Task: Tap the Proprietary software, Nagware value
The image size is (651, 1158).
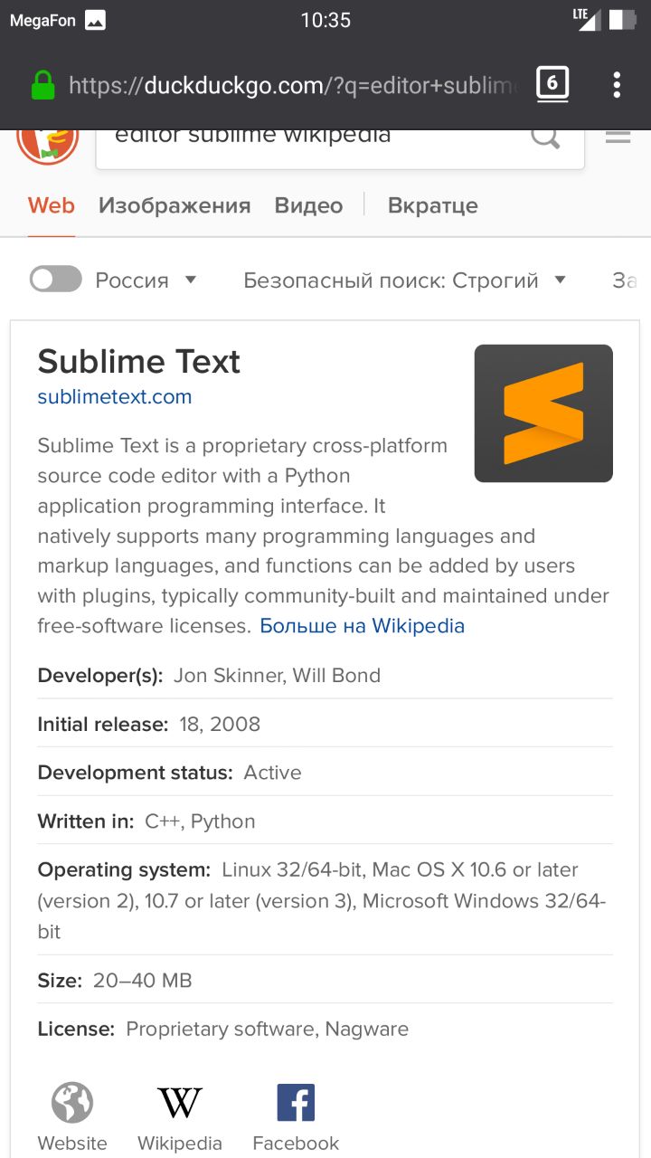Action: coord(268,1030)
